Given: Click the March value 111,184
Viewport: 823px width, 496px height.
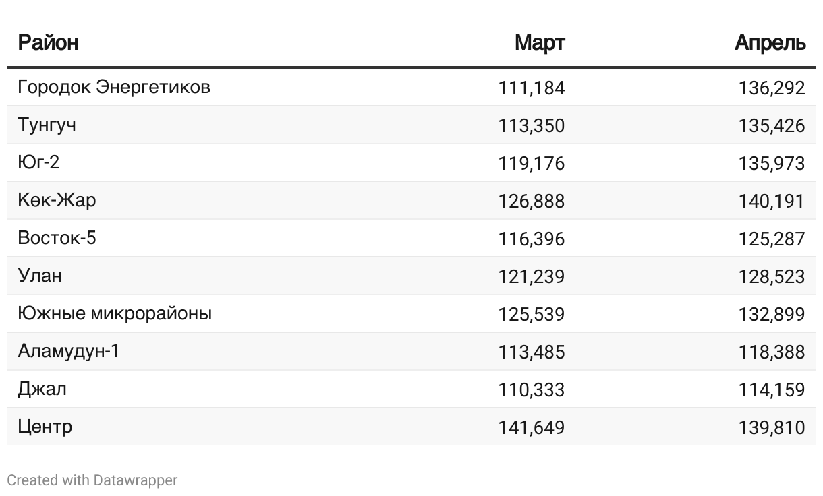Looking at the screenshot, I should [x=532, y=88].
